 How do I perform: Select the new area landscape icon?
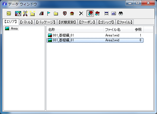pos(18,13)
